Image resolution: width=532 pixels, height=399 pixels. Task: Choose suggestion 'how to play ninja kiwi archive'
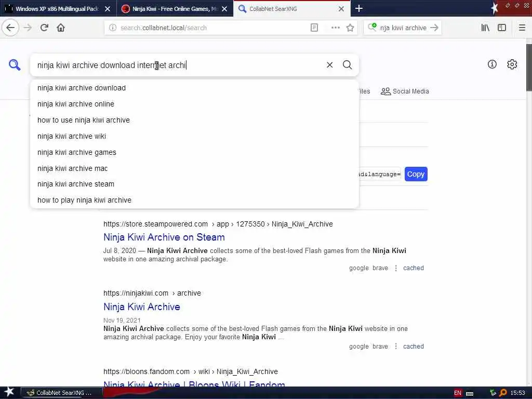[194, 200]
